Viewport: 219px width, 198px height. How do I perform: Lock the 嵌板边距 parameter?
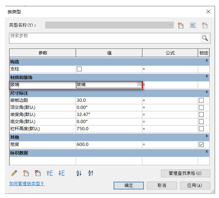pos(201,100)
